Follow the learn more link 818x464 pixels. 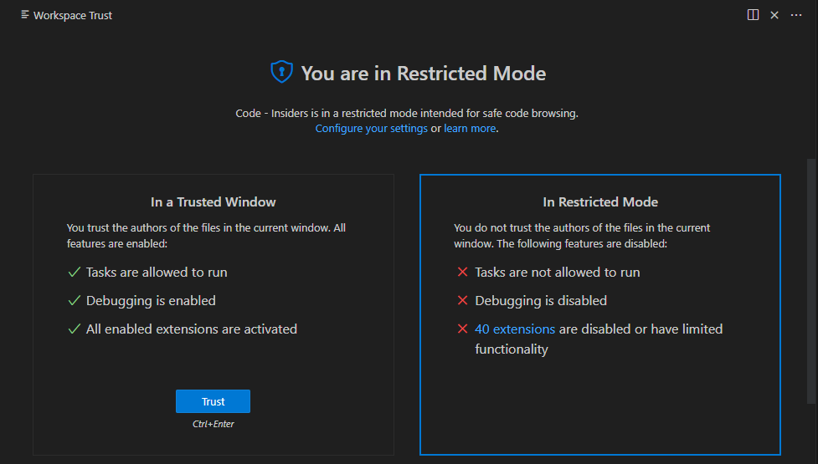pyautogui.click(x=470, y=129)
